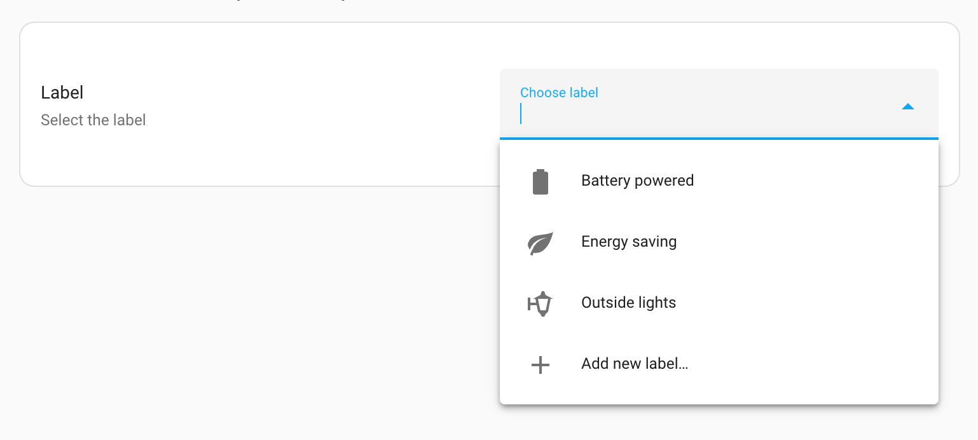Click the plus icon next to Add new label
This screenshot has width=978, height=440.
[x=540, y=364]
